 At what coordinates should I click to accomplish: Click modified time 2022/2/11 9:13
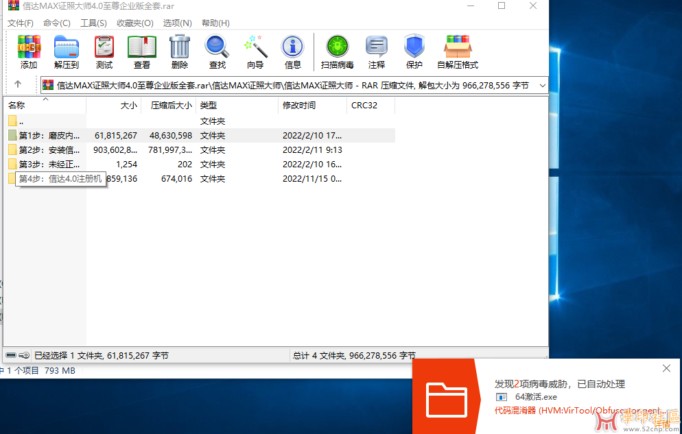point(312,150)
